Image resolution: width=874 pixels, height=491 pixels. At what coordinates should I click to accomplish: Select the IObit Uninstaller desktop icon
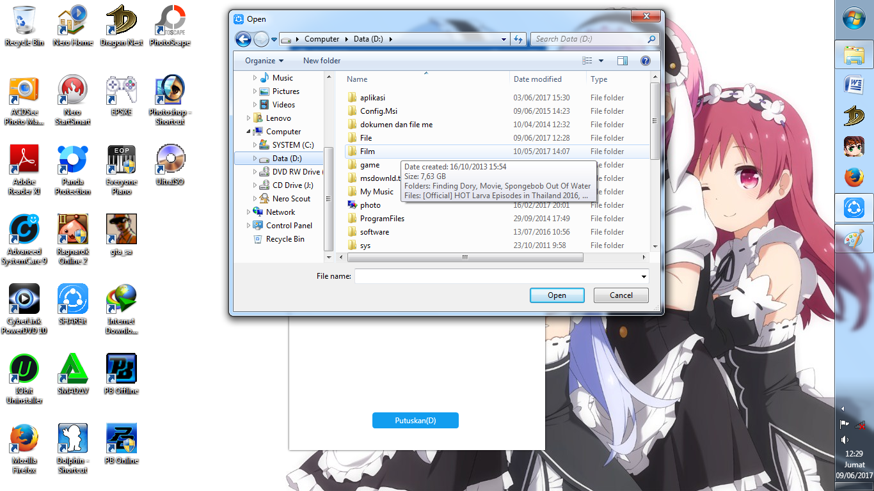(24, 378)
